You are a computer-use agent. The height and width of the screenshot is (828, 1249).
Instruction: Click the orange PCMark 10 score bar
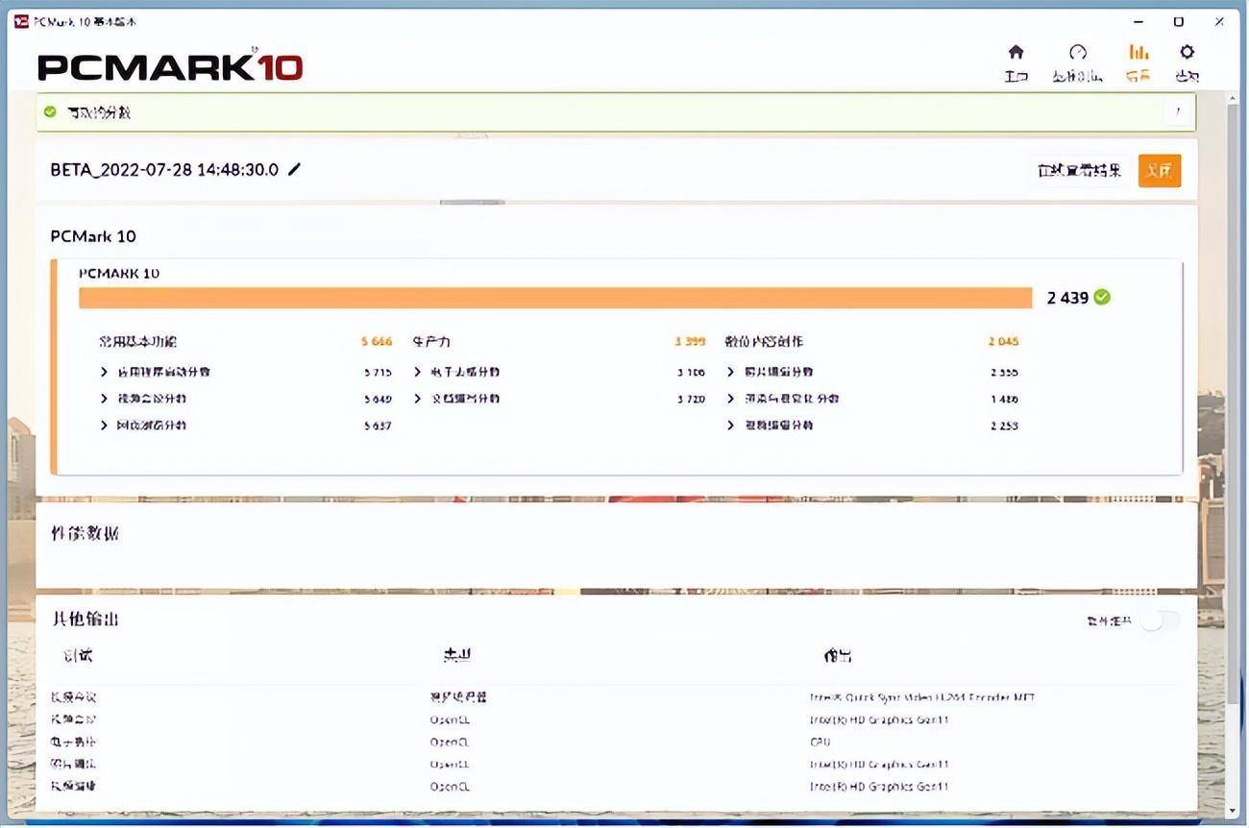557,297
